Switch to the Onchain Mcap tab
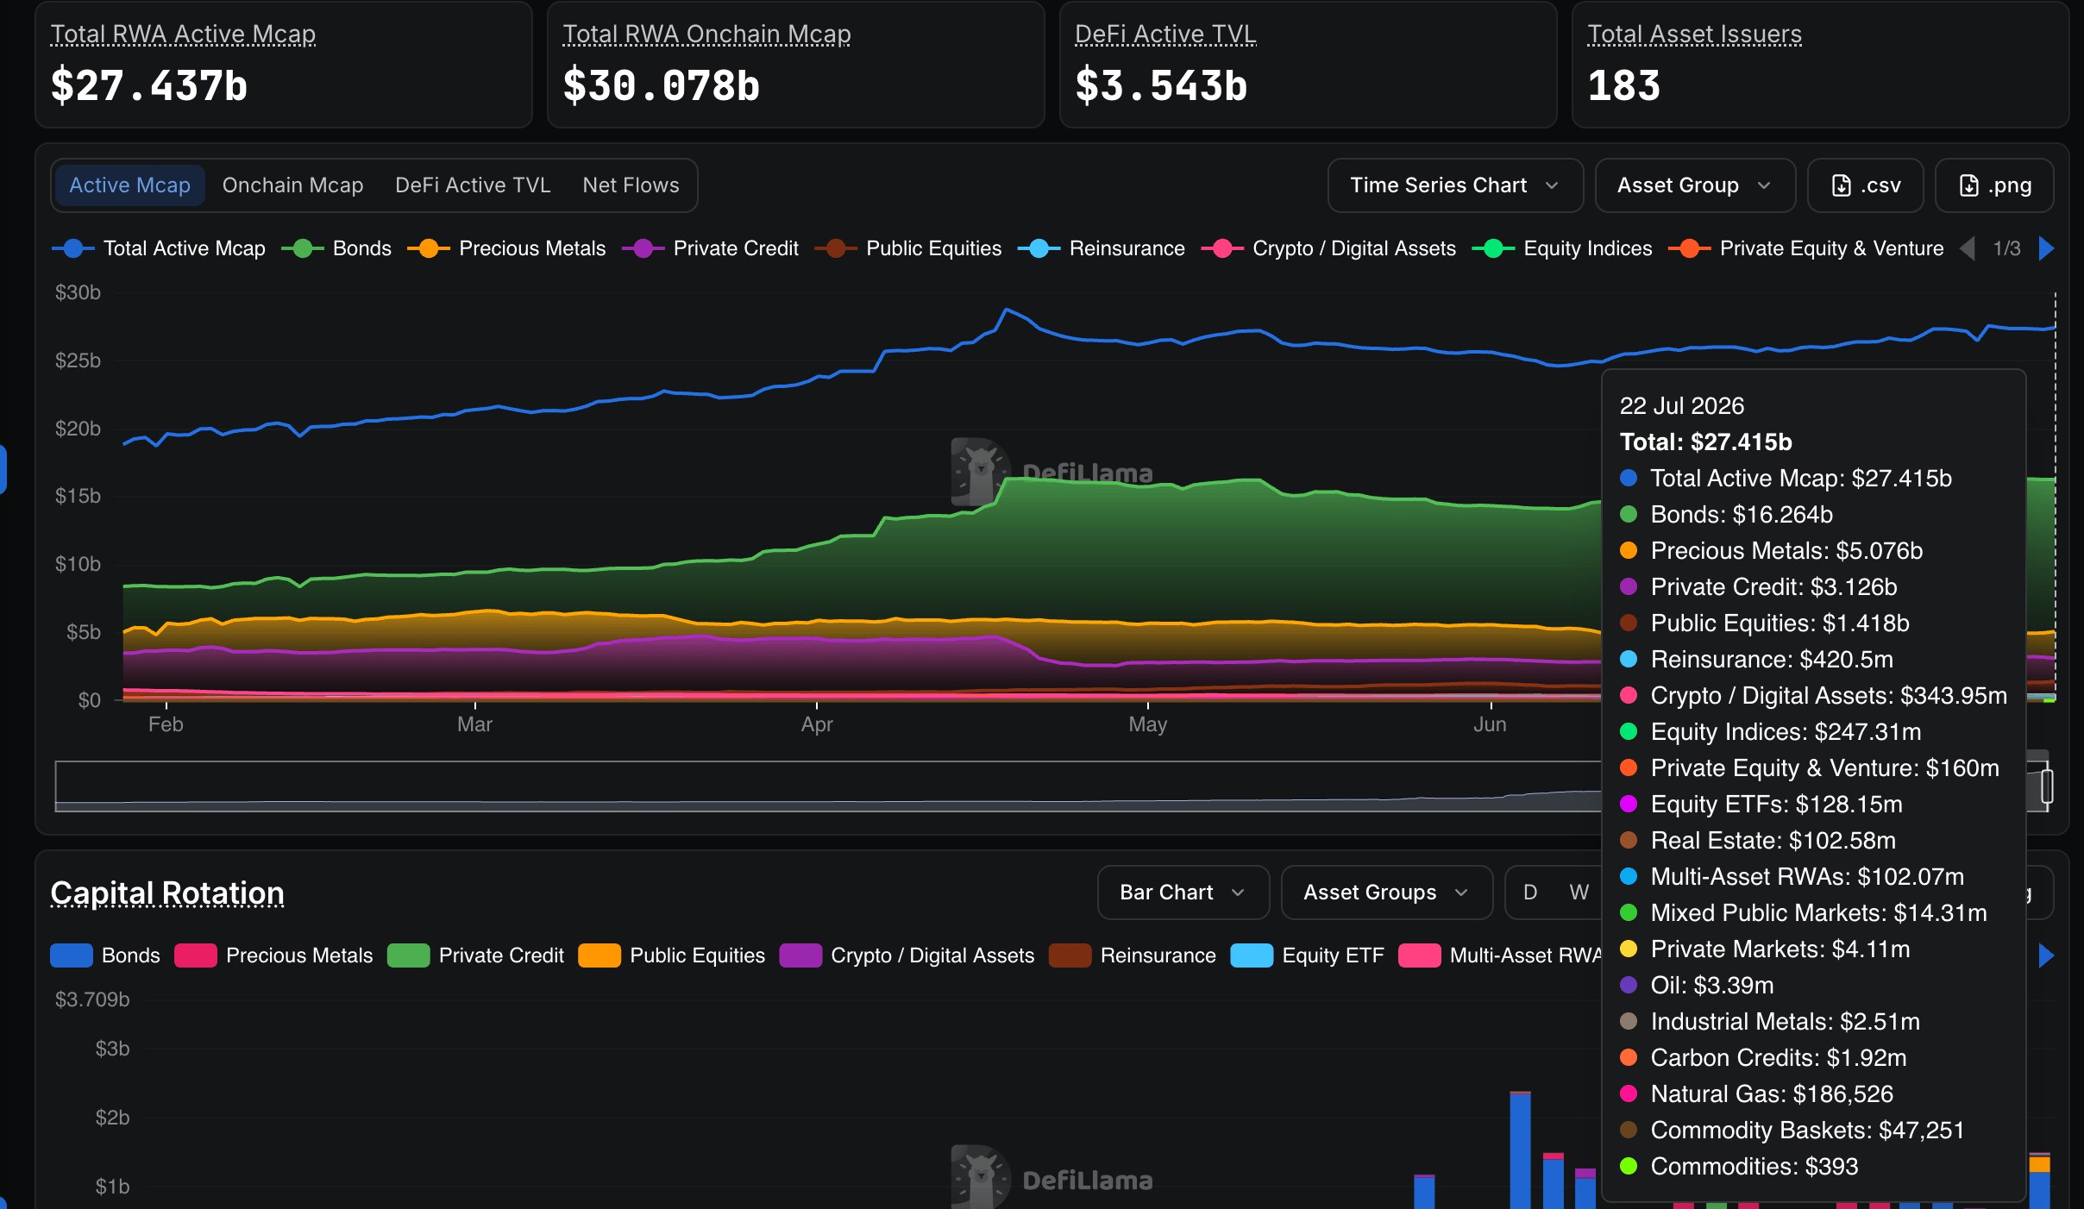2084x1209 pixels. pos(292,185)
